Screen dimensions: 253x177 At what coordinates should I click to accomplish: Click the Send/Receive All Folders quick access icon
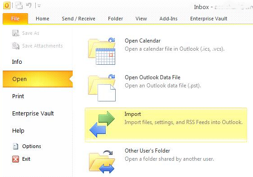19,5
